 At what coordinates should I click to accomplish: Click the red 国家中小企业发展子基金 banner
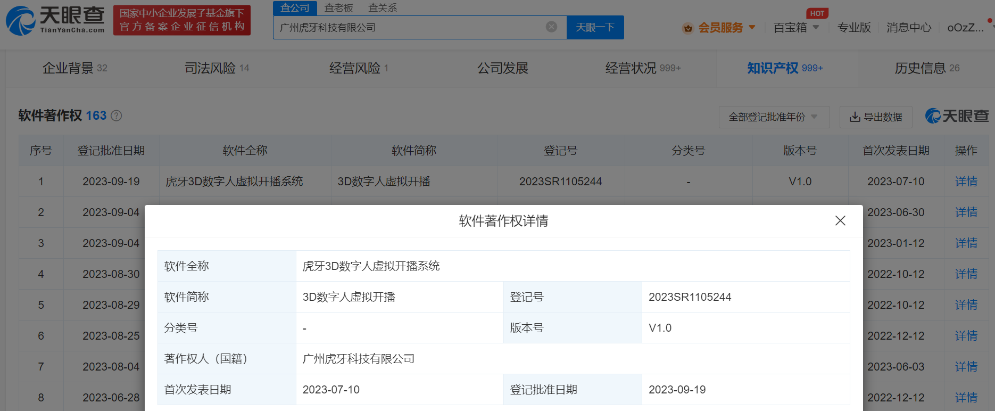click(x=182, y=20)
